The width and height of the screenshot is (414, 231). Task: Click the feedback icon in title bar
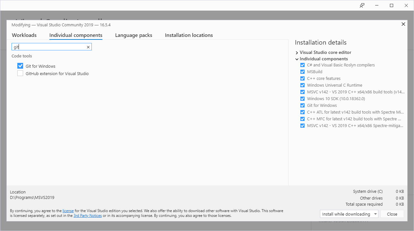click(362, 5)
